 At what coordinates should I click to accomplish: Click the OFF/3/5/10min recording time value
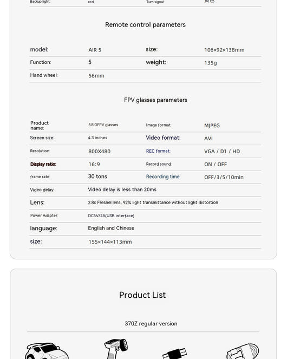tap(224, 177)
